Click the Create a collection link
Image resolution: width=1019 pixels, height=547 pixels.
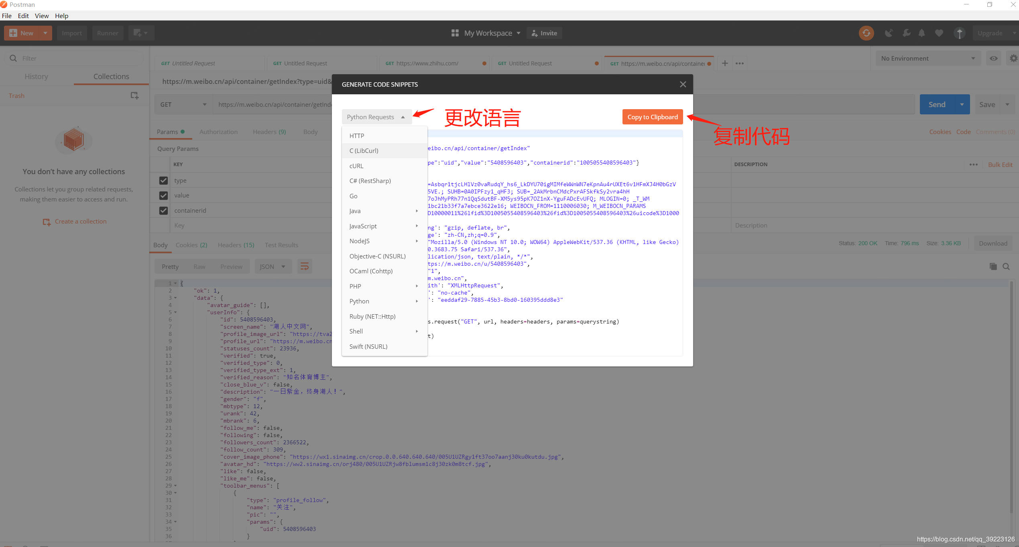81,222
